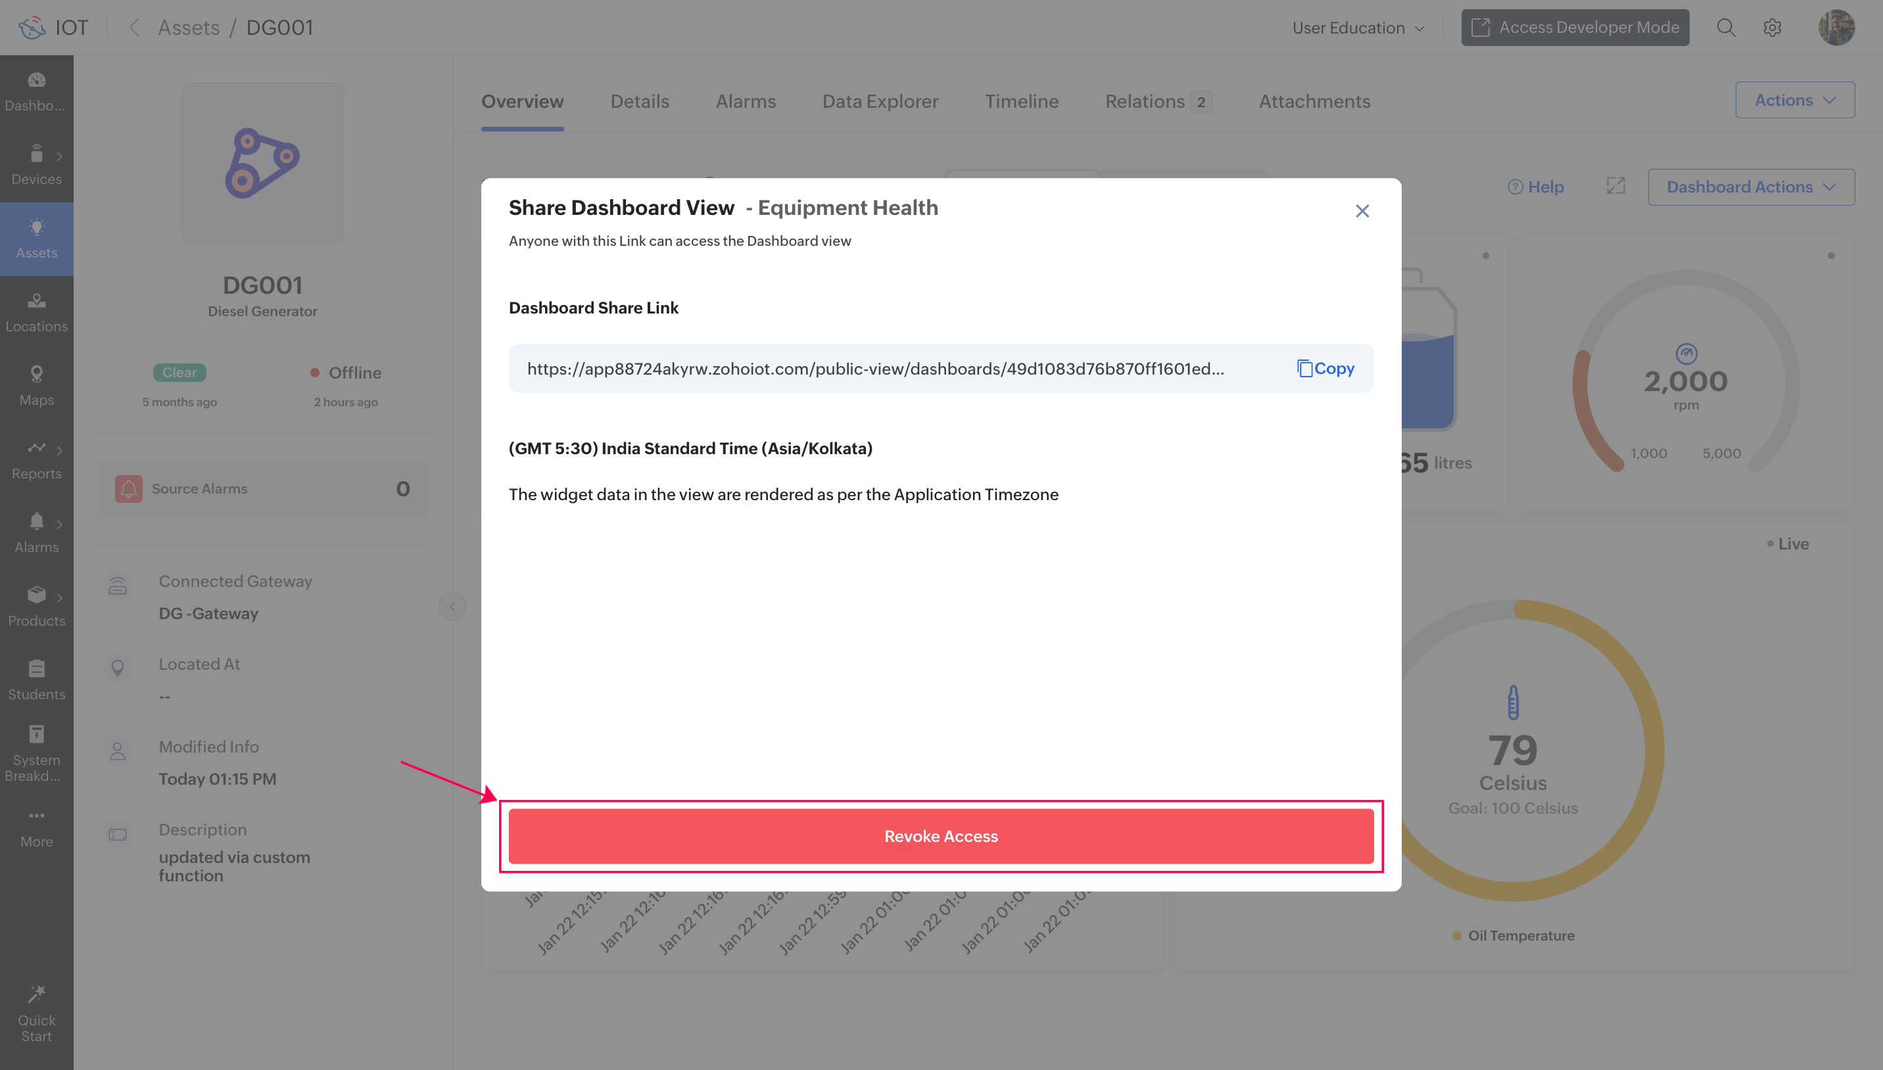This screenshot has width=1883, height=1070.
Task: Open the settings gear icon
Action: coord(1772,28)
